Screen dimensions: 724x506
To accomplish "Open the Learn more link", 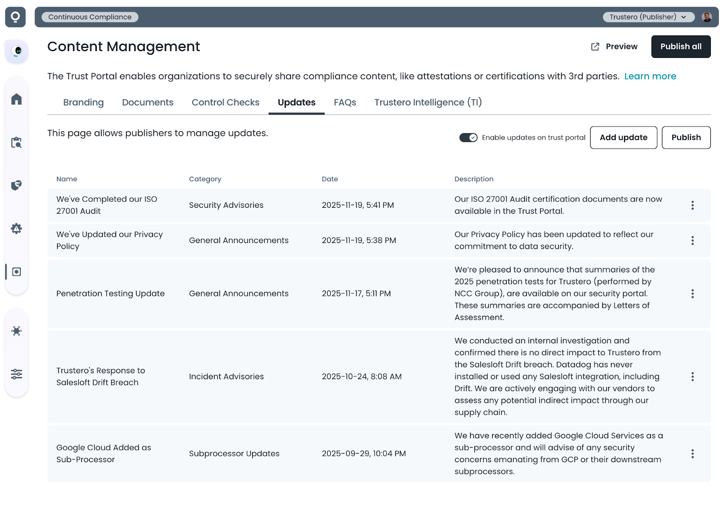I will point(650,76).
